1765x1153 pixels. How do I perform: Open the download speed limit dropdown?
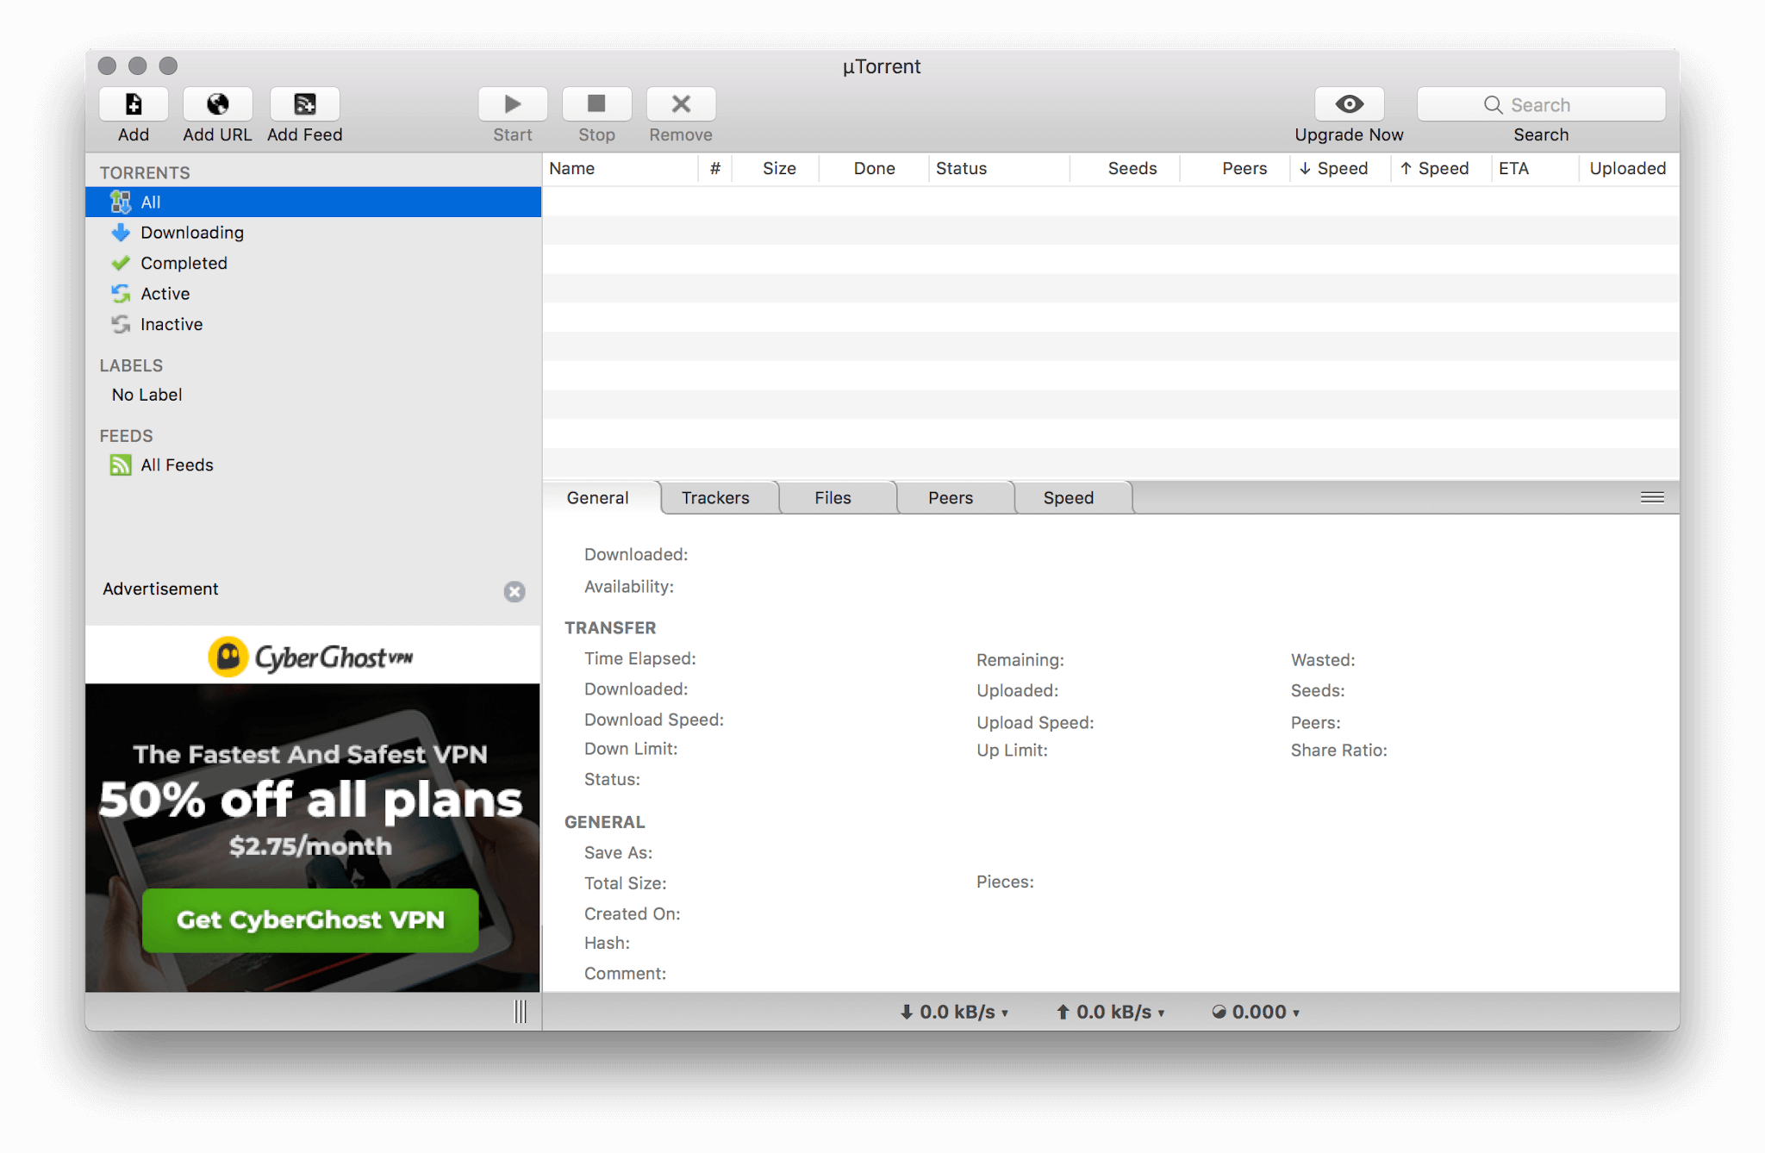click(955, 1013)
